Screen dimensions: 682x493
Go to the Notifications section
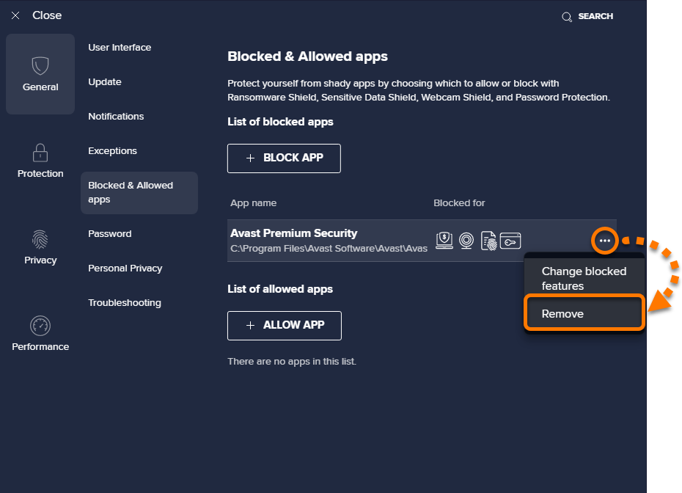coord(116,116)
